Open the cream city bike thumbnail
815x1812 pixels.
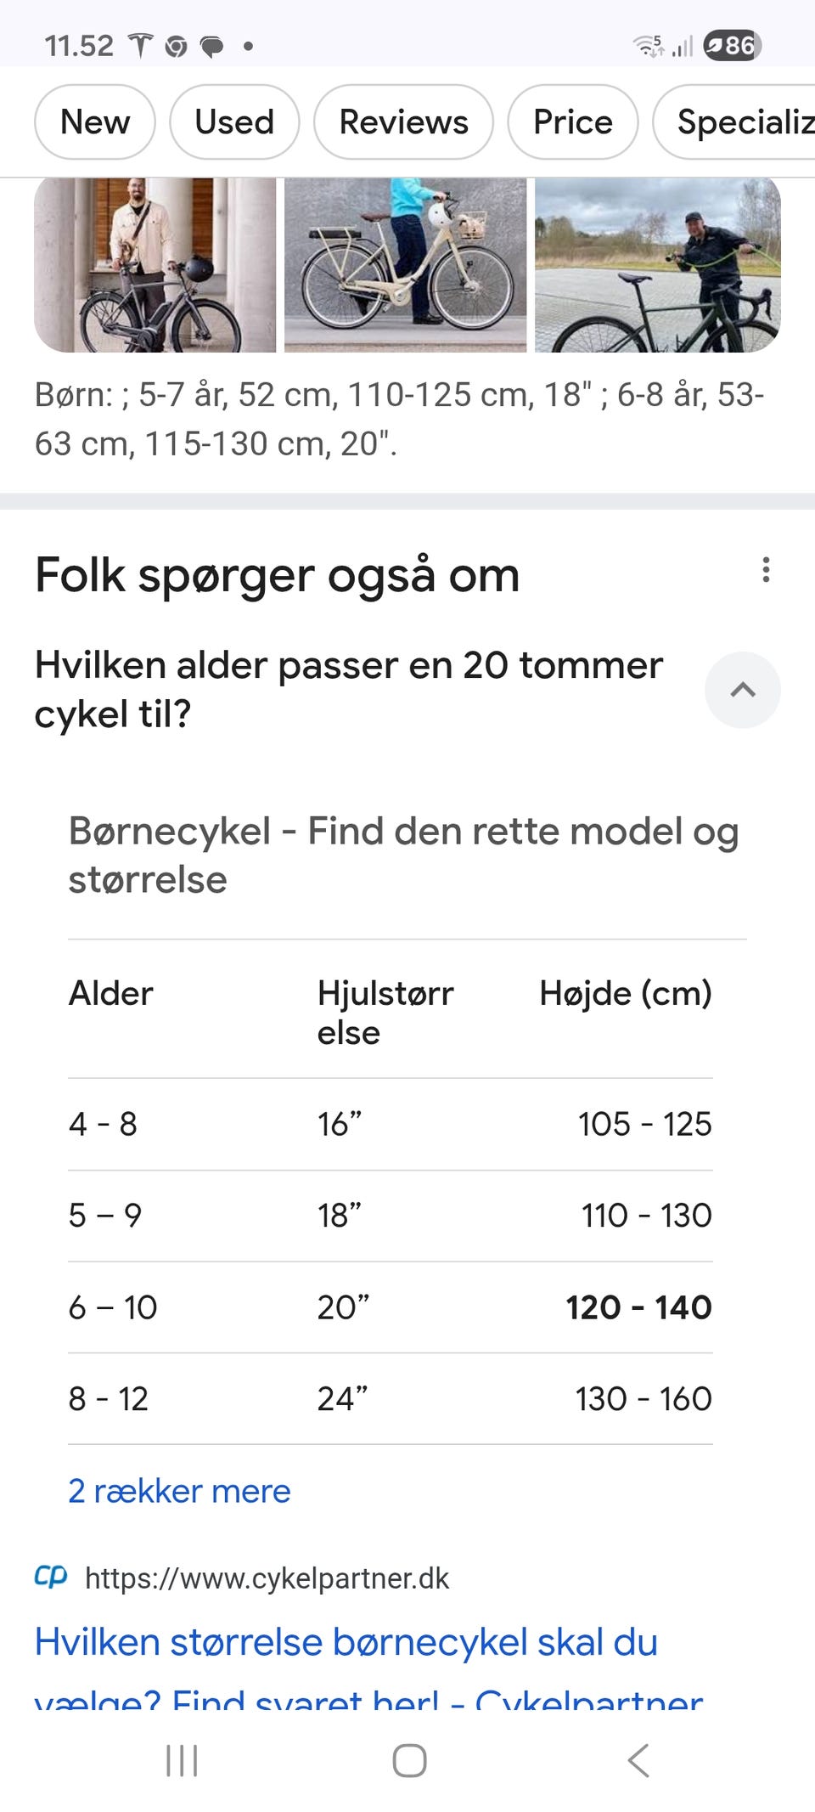point(405,265)
